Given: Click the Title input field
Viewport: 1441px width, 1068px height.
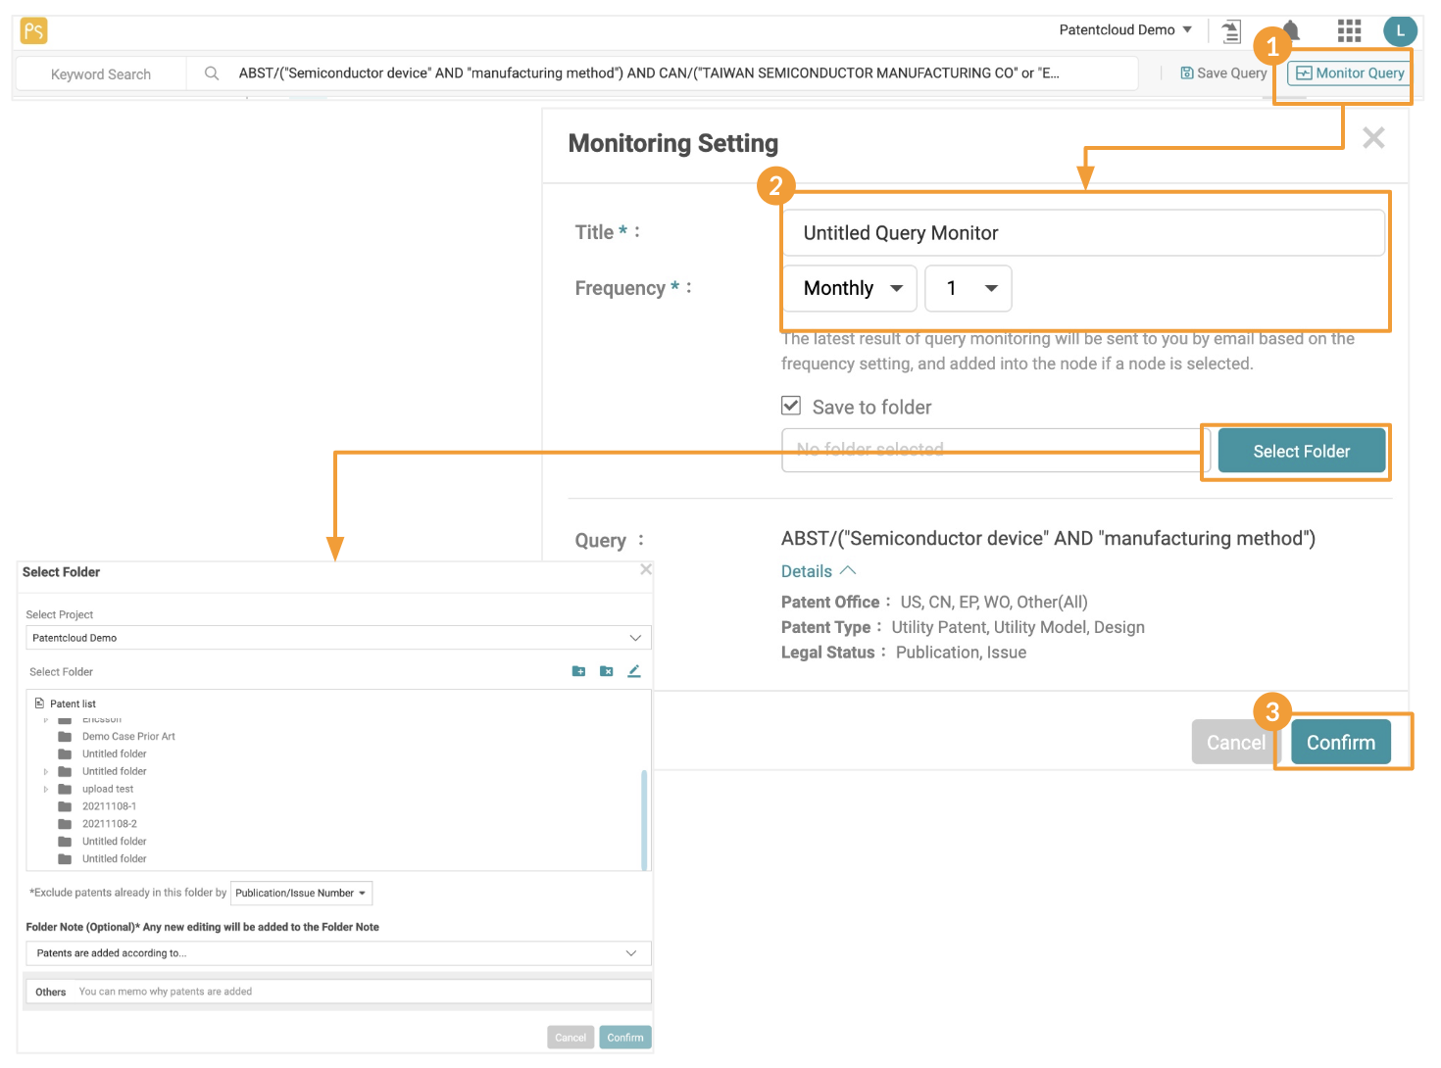Looking at the screenshot, I should (x=1082, y=233).
